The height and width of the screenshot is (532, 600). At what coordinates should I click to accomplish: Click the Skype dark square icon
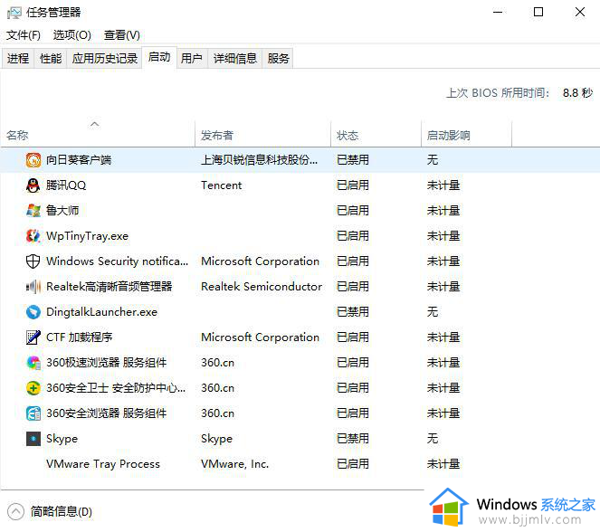pyautogui.click(x=33, y=439)
